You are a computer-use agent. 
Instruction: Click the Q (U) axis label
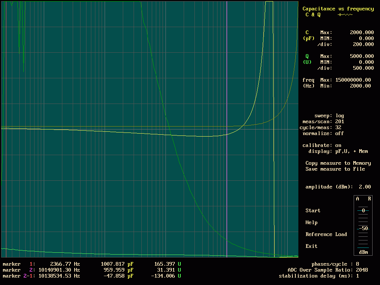307,59
